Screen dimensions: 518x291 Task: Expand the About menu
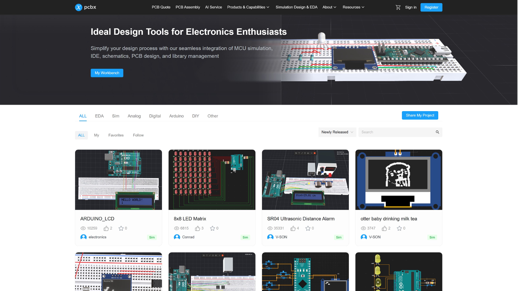329,7
